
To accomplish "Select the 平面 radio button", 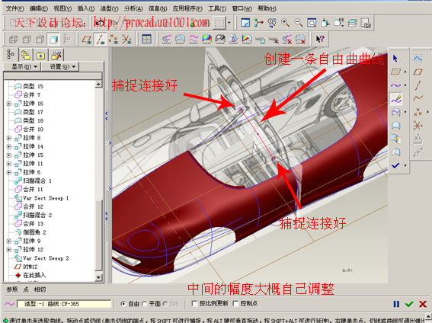I will click(144, 304).
